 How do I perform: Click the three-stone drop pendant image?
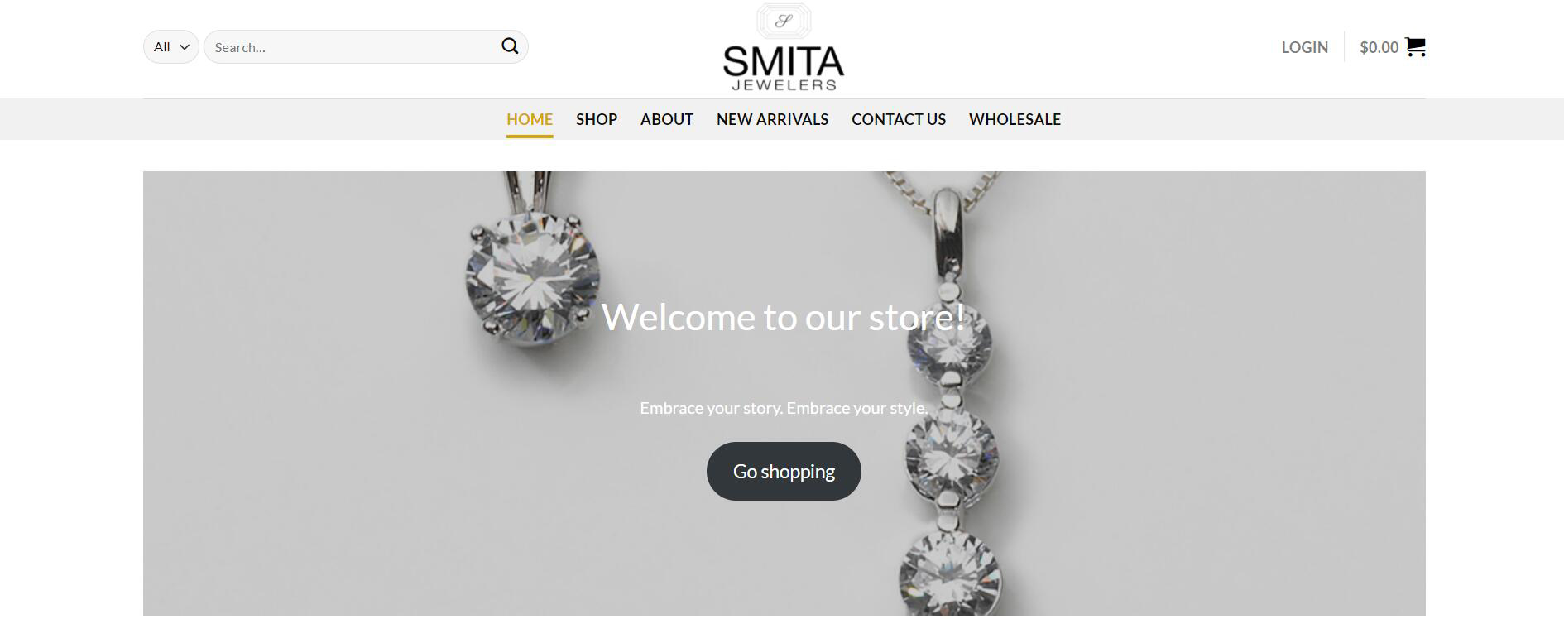[x=950, y=397]
